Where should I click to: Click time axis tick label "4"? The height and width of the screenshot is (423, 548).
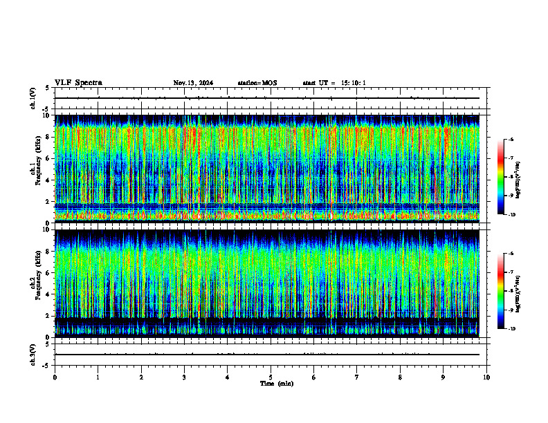pos(228,377)
